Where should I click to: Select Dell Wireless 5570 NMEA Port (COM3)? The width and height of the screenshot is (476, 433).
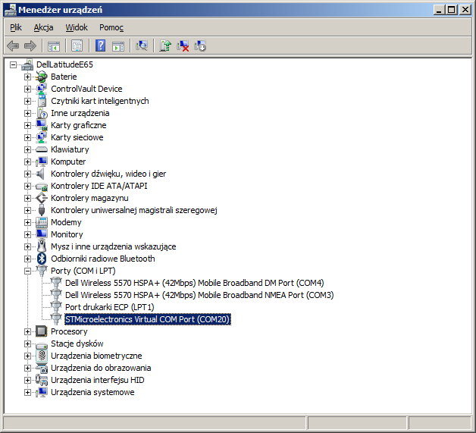click(x=199, y=295)
